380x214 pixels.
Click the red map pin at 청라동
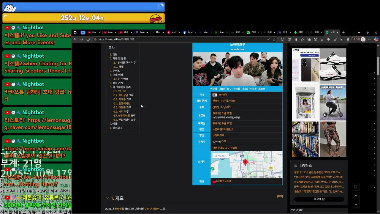pos(245,162)
